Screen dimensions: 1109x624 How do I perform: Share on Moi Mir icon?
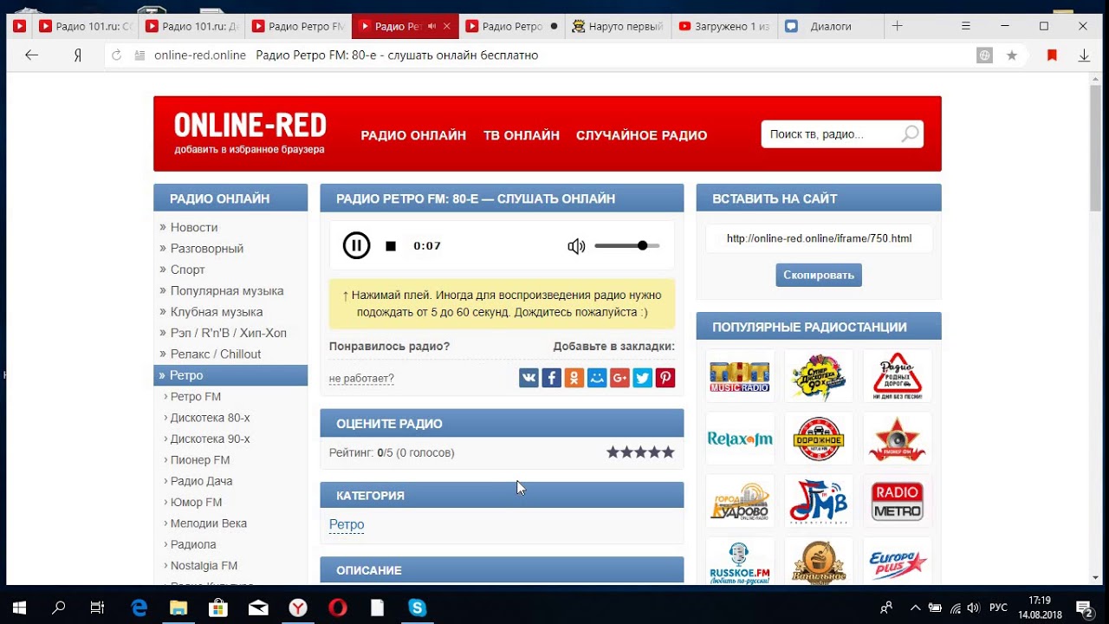[x=597, y=378]
